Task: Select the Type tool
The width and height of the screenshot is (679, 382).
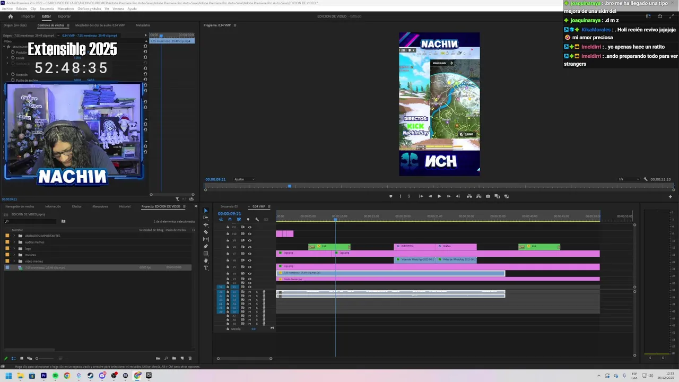Action: coord(206,268)
